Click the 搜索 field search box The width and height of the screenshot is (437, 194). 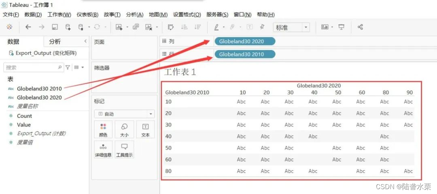point(34,67)
